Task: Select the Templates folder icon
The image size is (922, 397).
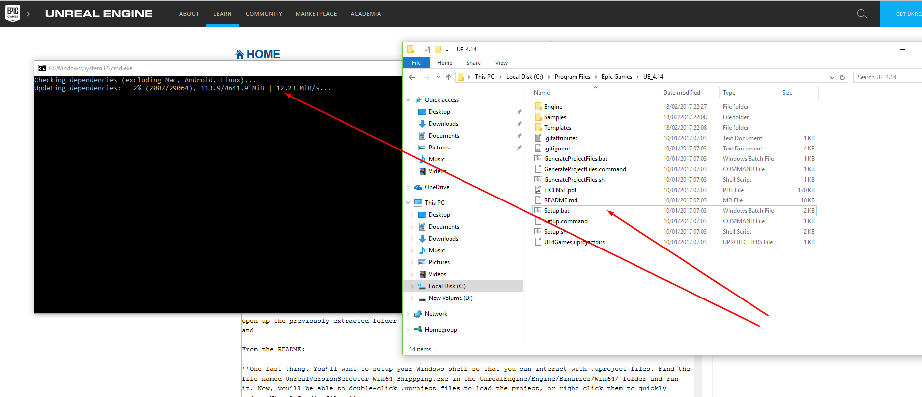Action: 538,127
